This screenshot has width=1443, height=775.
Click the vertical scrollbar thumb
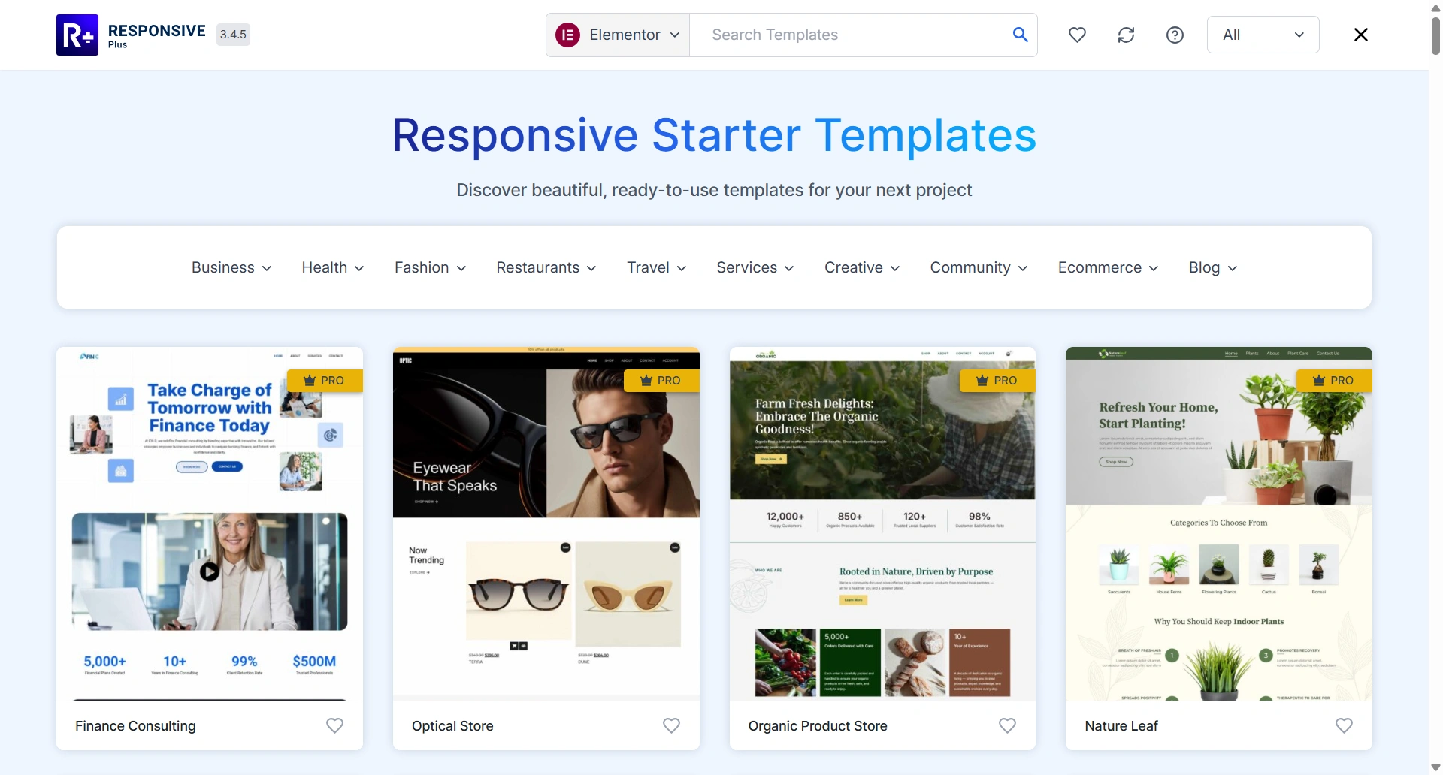pos(1435,35)
